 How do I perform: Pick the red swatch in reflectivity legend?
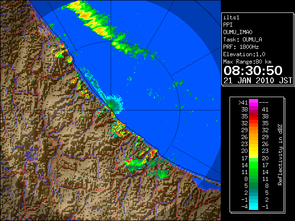(x=254, y=116)
